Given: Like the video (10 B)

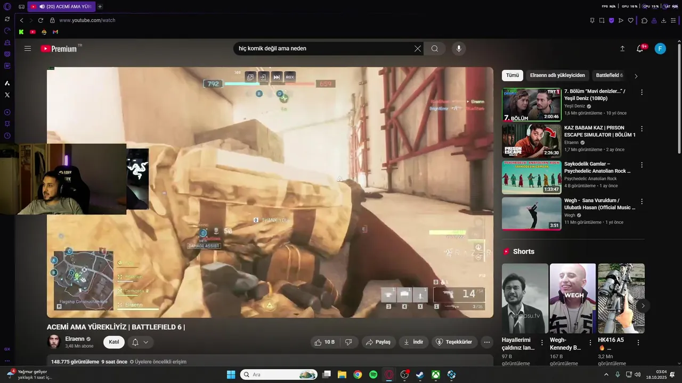Looking at the screenshot, I should click(x=324, y=342).
